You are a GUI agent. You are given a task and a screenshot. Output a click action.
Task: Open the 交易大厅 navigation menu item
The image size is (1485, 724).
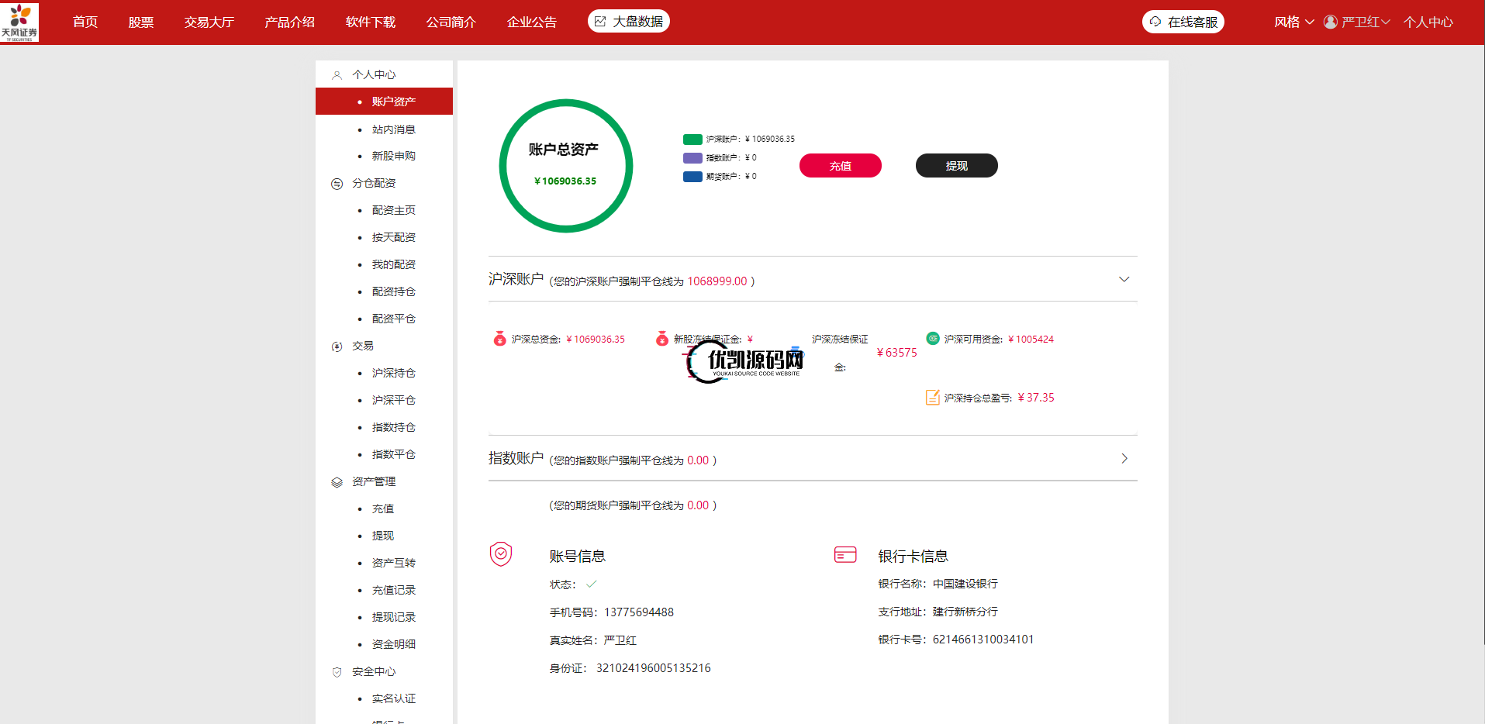coord(209,22)
